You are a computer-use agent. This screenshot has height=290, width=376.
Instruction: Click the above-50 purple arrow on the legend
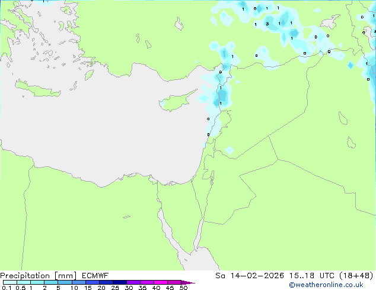[x=188, y=282]
